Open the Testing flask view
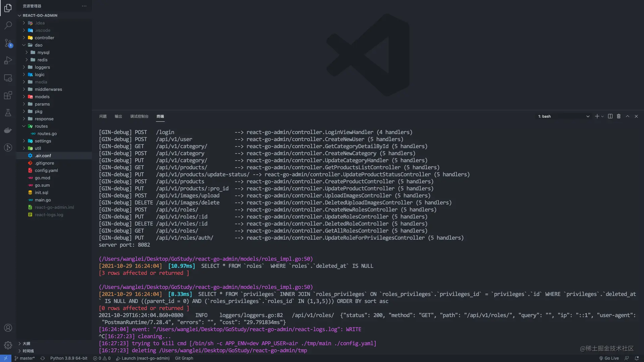 pos(8,113)
